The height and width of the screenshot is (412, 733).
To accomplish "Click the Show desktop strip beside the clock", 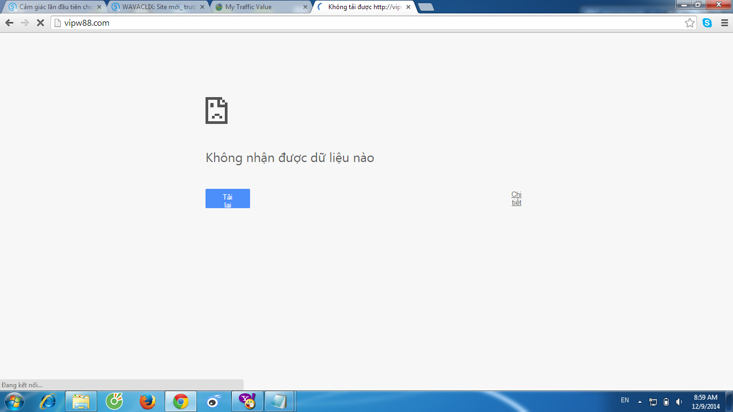I will pyautogui.click(x=729, y=401).
